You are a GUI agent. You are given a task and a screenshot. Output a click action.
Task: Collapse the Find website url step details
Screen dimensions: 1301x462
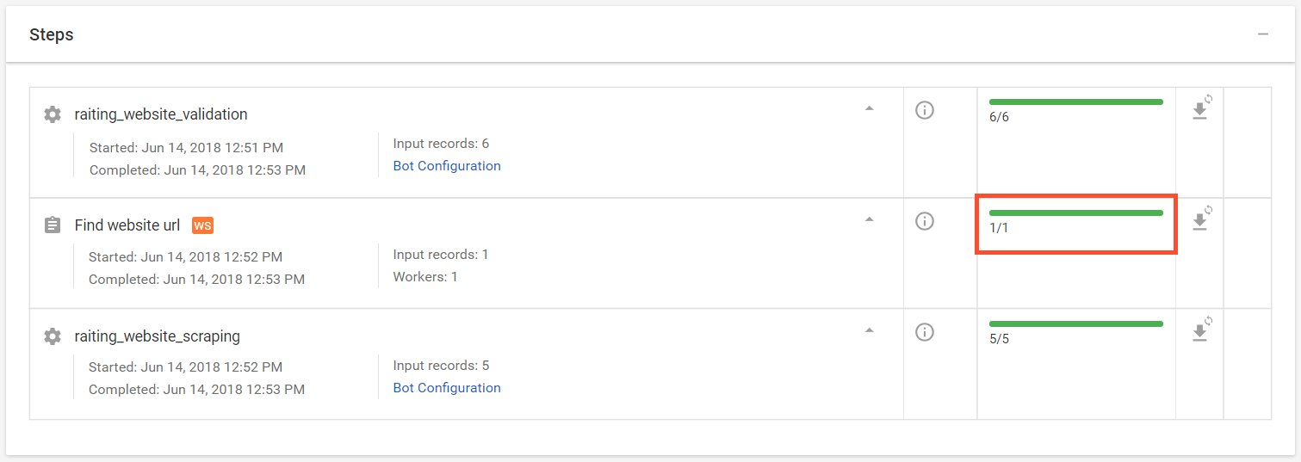(x=870, y=219)
